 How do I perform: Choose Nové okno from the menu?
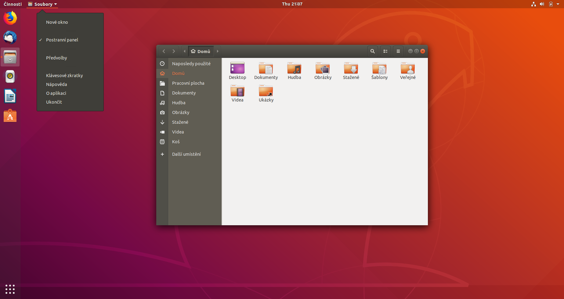click(70, 22)
